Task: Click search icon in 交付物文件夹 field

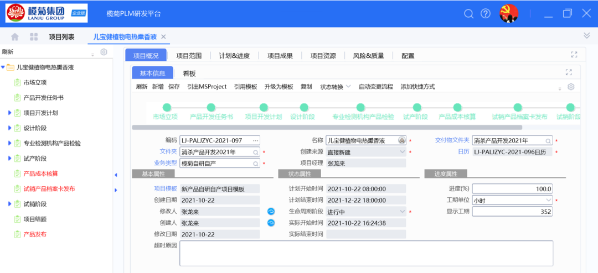Action: tap(548, 141)
